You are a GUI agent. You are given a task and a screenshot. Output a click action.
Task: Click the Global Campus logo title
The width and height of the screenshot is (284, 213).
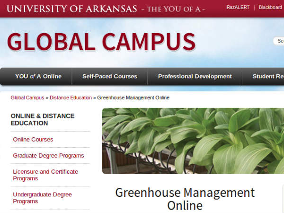(101, 42)
